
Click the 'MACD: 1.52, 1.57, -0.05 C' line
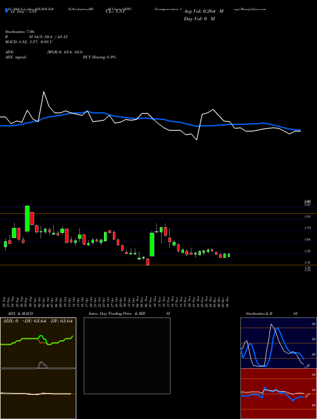pyautogui.click(x=29, y=42)
